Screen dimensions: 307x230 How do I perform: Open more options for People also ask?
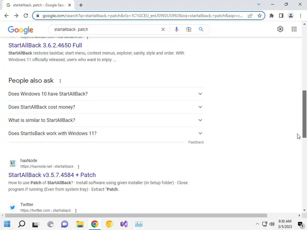pyautogui.click(x=60, y=81)
